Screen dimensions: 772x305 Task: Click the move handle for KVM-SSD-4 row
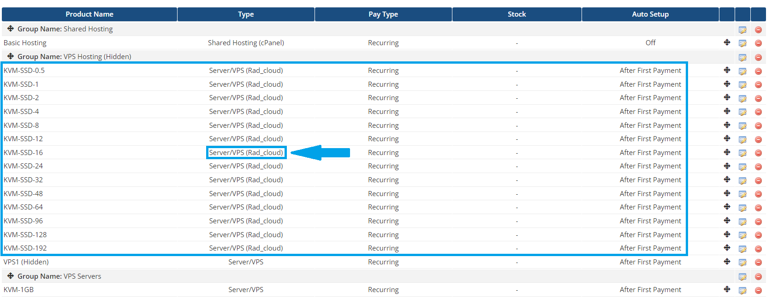pos(727,111)
